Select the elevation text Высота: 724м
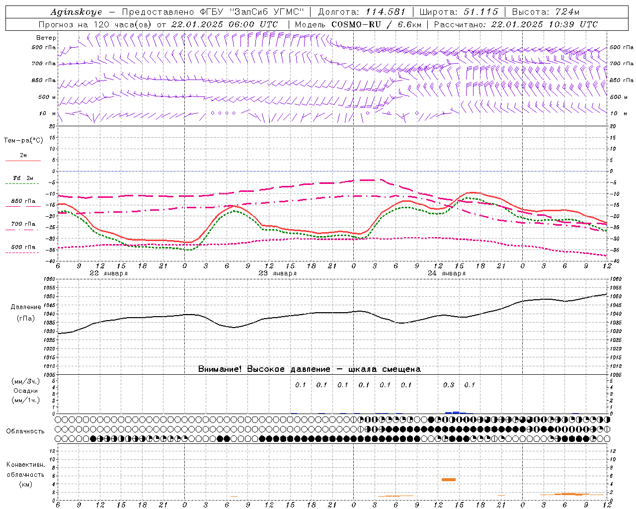Viewport: 636px width, 509px height. (x=546, y=12)
